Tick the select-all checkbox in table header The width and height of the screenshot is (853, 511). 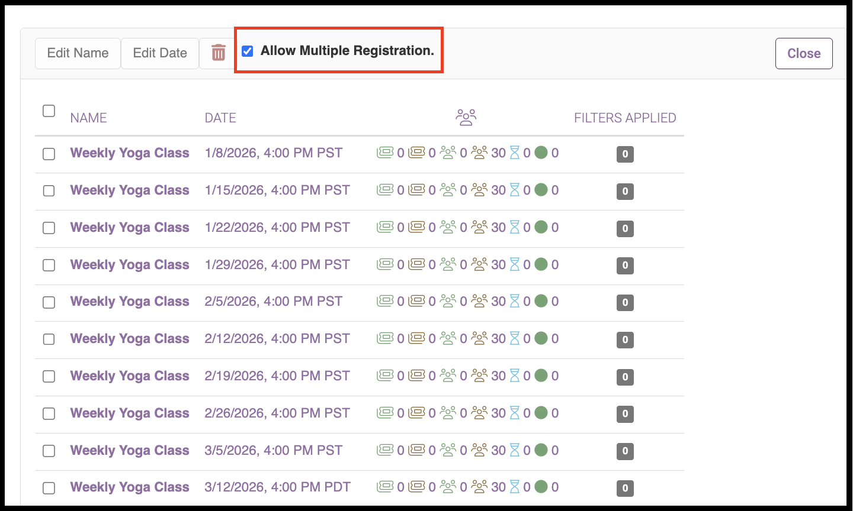49,111
